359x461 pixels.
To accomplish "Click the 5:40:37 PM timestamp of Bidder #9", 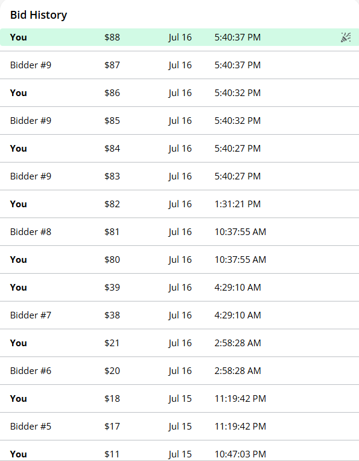I will click(x=238, y=65).
